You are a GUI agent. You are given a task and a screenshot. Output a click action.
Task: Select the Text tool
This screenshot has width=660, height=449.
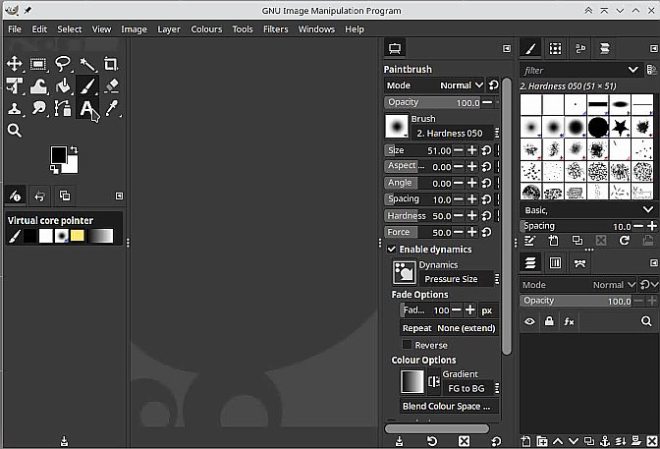86,108
